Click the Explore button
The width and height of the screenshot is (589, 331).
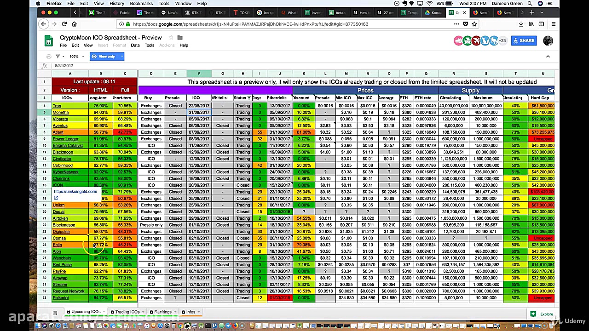tap(542, 314)
